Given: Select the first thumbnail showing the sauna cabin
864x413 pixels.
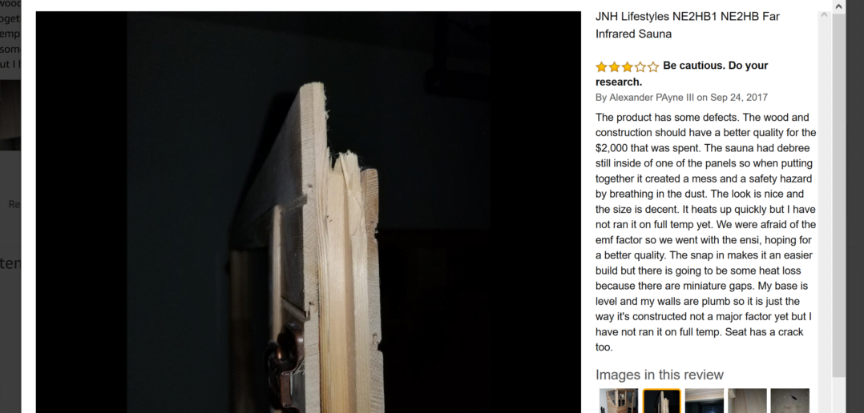Looking at the screenshot, I should (619, 401).
